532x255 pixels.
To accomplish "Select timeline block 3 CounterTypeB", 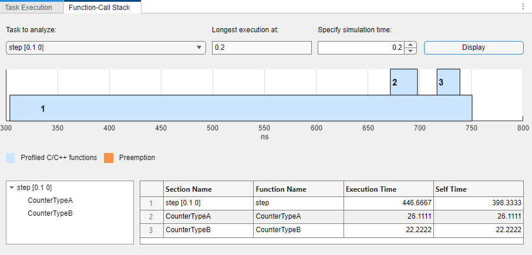I will (x=448, y=82).
